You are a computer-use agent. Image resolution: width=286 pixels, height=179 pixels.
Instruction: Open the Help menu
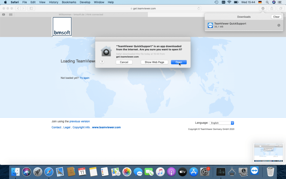111,2
